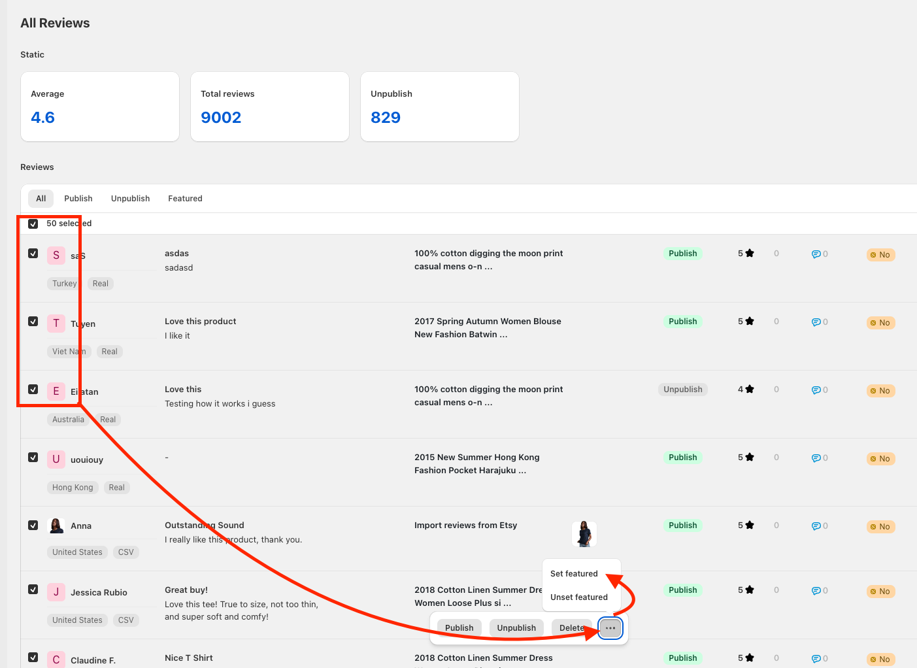Viewport: 917px width, 668px height.
Task: Click the 'No' featured badge in saS row
Action: point(880,255)
